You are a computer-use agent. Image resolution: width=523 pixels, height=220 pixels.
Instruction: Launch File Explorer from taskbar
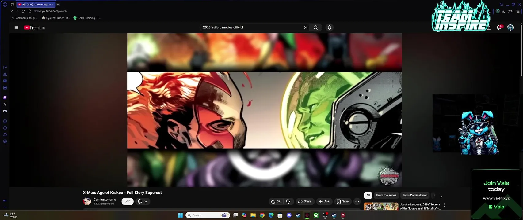point(253,215)
